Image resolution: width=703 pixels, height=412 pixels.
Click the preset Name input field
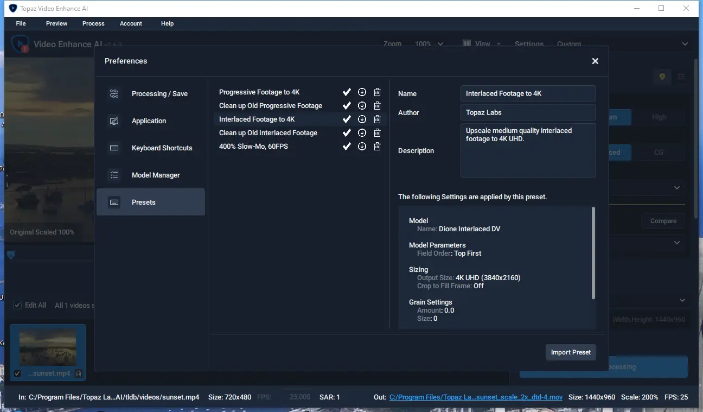(x=528, y=93)
